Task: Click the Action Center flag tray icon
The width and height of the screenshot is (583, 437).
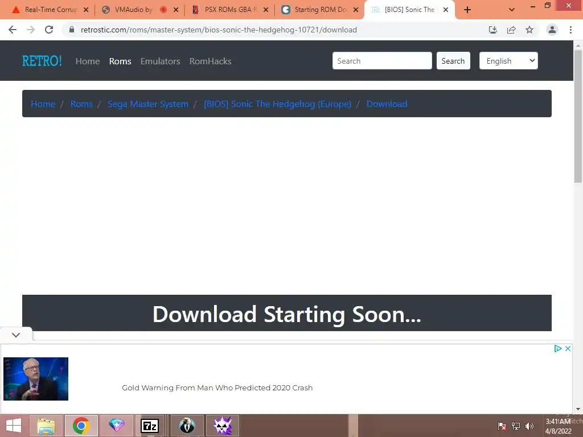Action: (x=502, y=426)
